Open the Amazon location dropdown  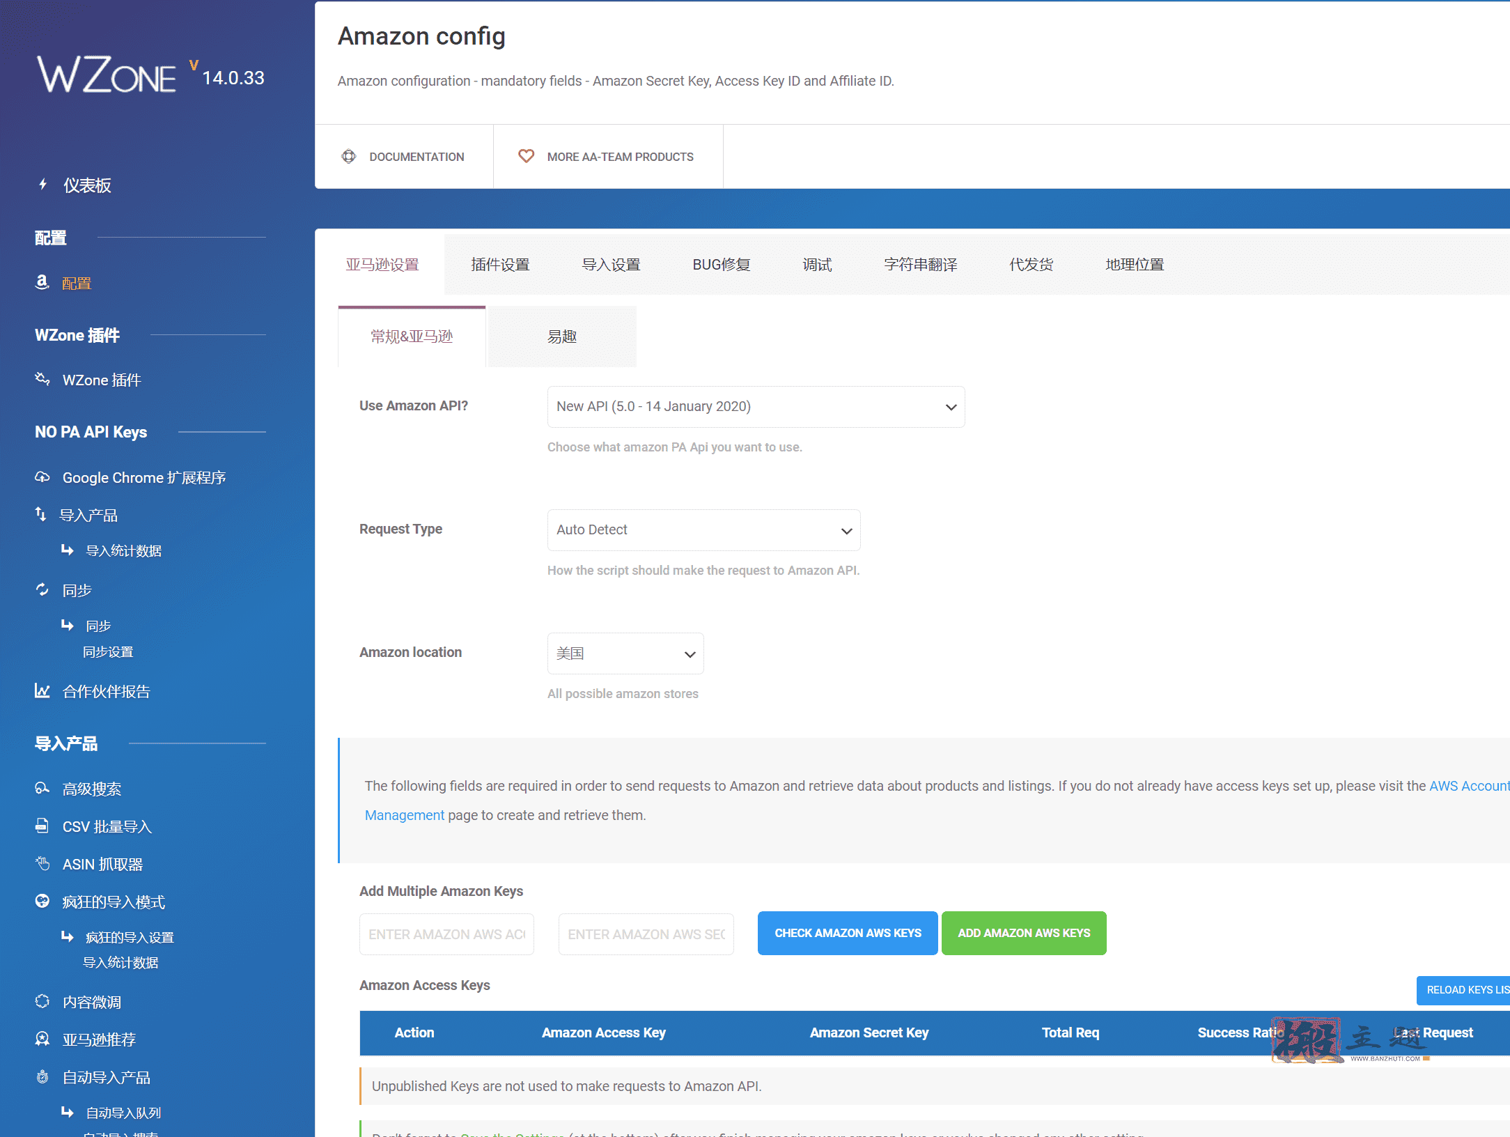[x=625, y=653]
